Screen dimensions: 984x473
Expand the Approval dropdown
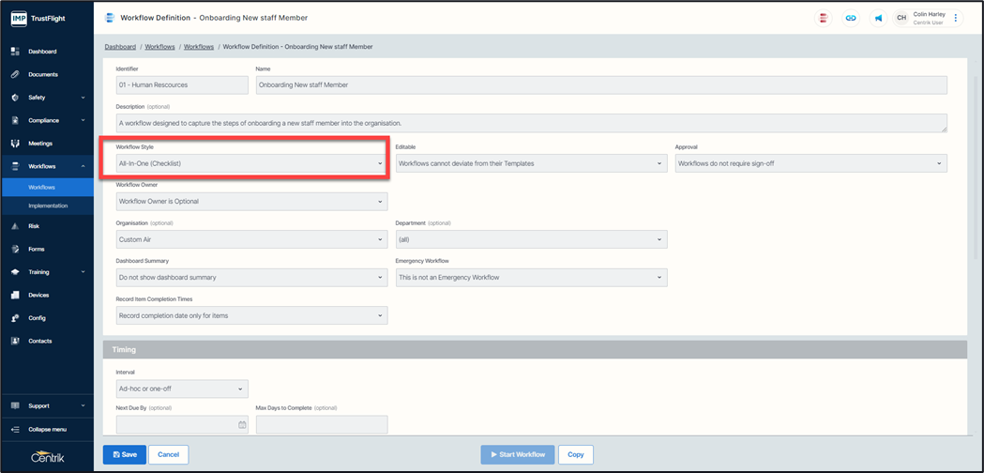coord(810,163)
